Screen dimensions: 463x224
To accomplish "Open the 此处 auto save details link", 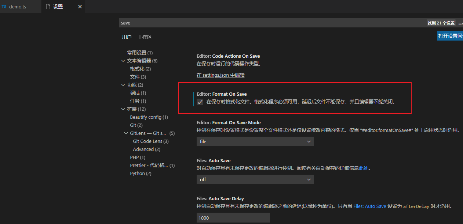I will [364, 168].
